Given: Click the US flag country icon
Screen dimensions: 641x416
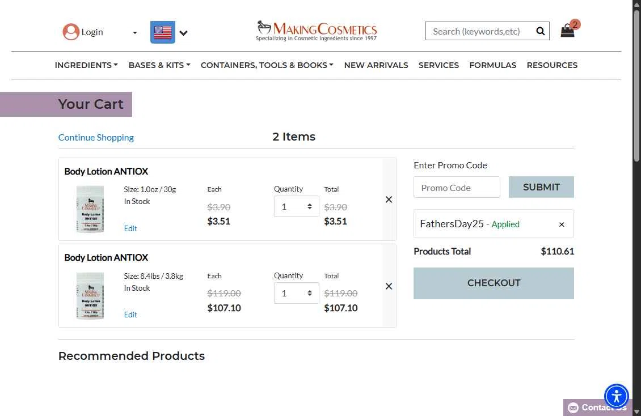Looking at the screenshot, I should pos(163,32).
